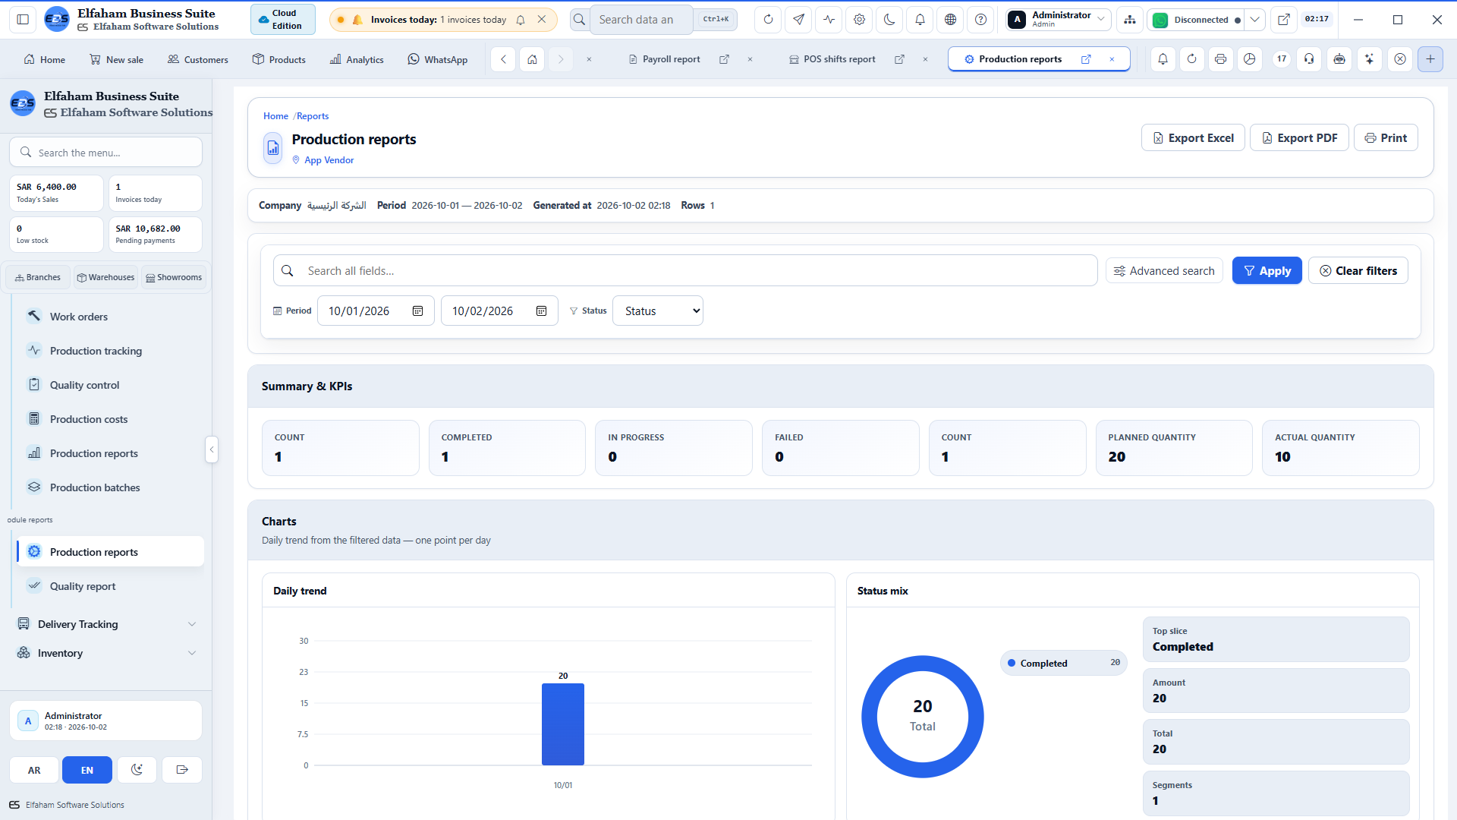Switch to the POS shifts report tab

pyautogui.click(x=839, y=59)
